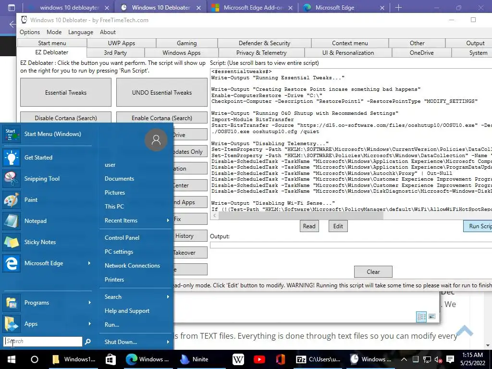
Task: Click the Windows Start button on taskbar
Action: point(12,359)
